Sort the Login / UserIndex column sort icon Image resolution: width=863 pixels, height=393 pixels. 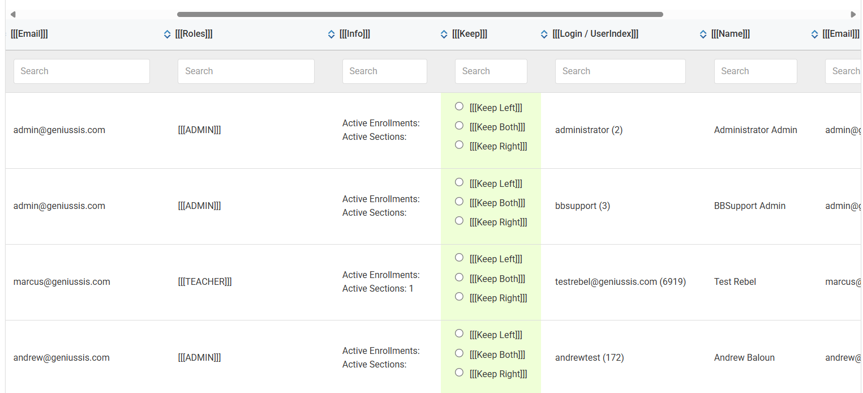pyautogui.click(x=544, y=34)
